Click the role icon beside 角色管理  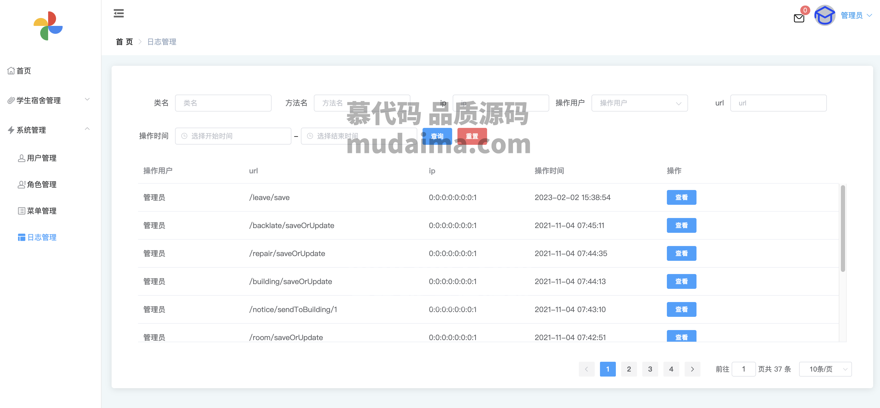click(x=21, y=184)
